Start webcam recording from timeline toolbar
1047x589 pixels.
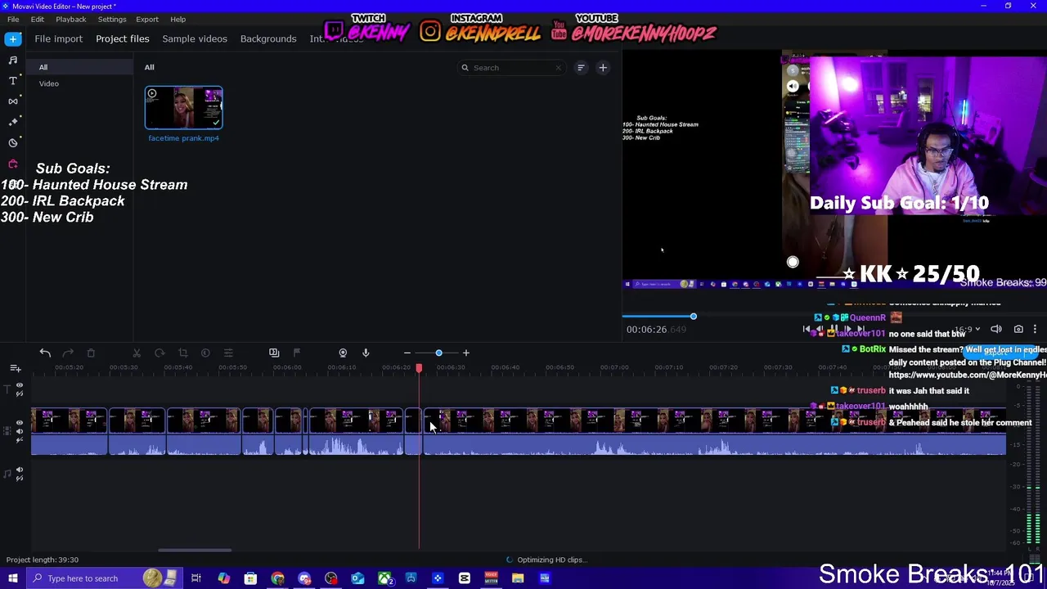click(x=343, y=353)
